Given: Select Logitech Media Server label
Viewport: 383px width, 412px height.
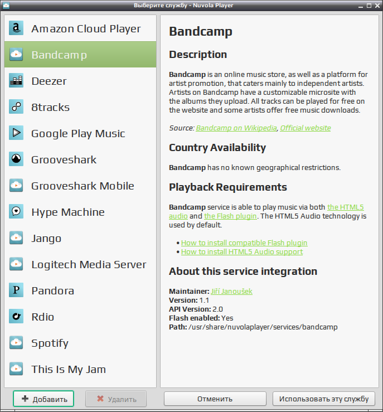Looking at the screenshot, I should (89, 265).
